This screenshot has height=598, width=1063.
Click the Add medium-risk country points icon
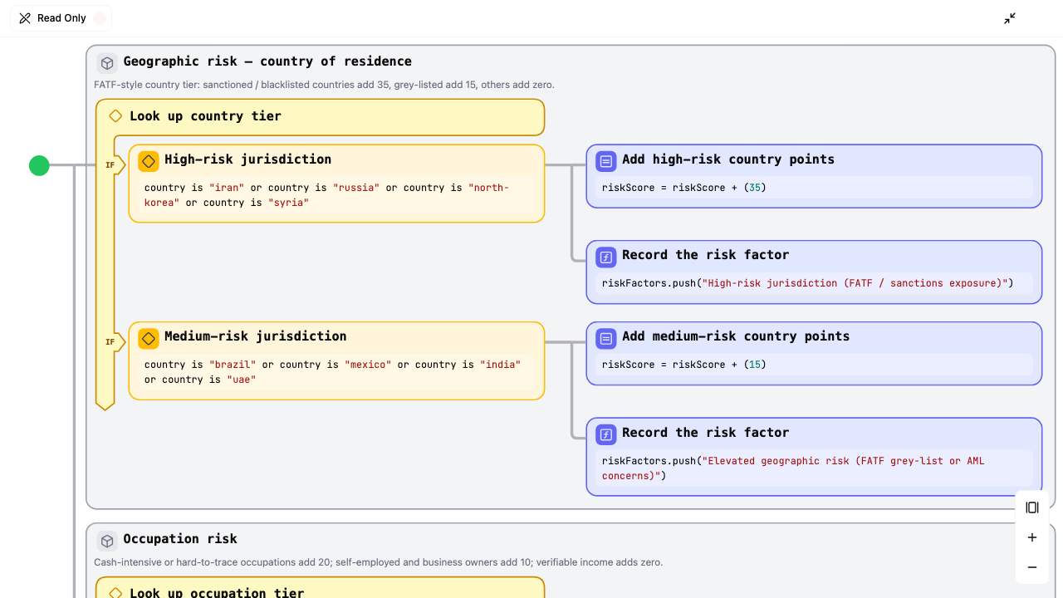[606, 338]
